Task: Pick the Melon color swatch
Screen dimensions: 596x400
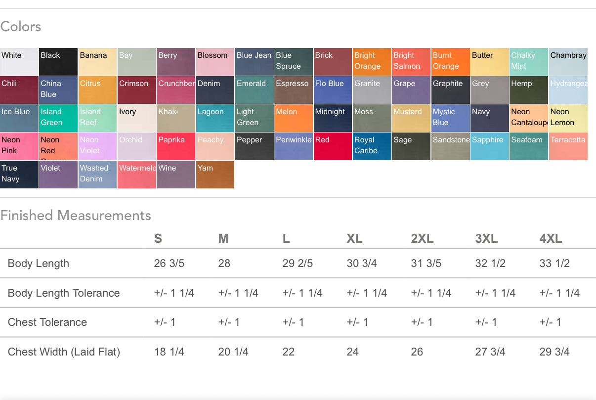Action: coord(294,118)
